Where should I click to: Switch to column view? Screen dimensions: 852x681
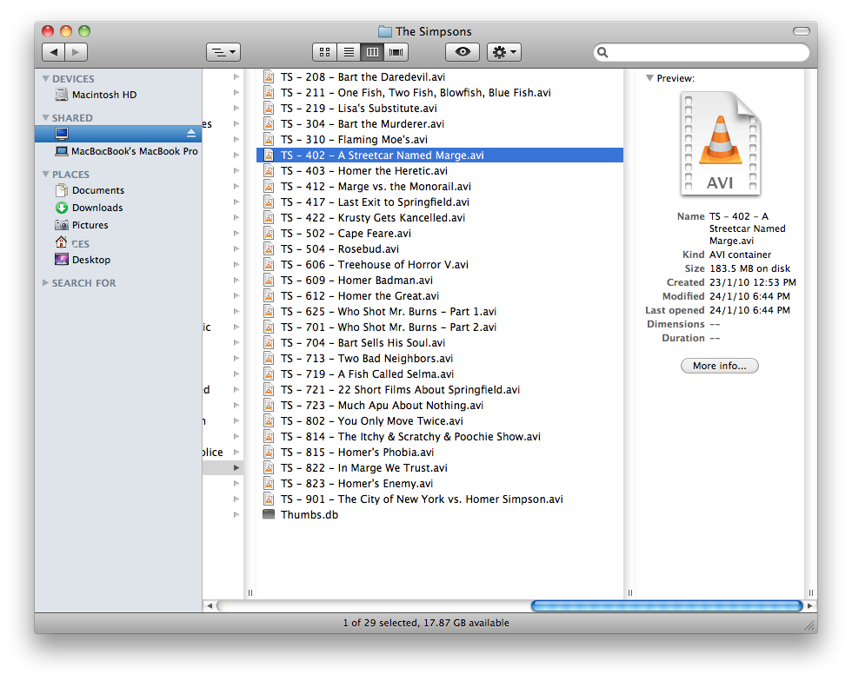[372, 52]
